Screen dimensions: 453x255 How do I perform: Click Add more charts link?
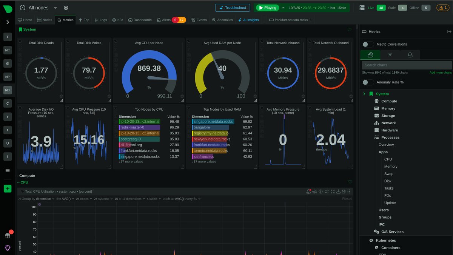coord(441,73)
